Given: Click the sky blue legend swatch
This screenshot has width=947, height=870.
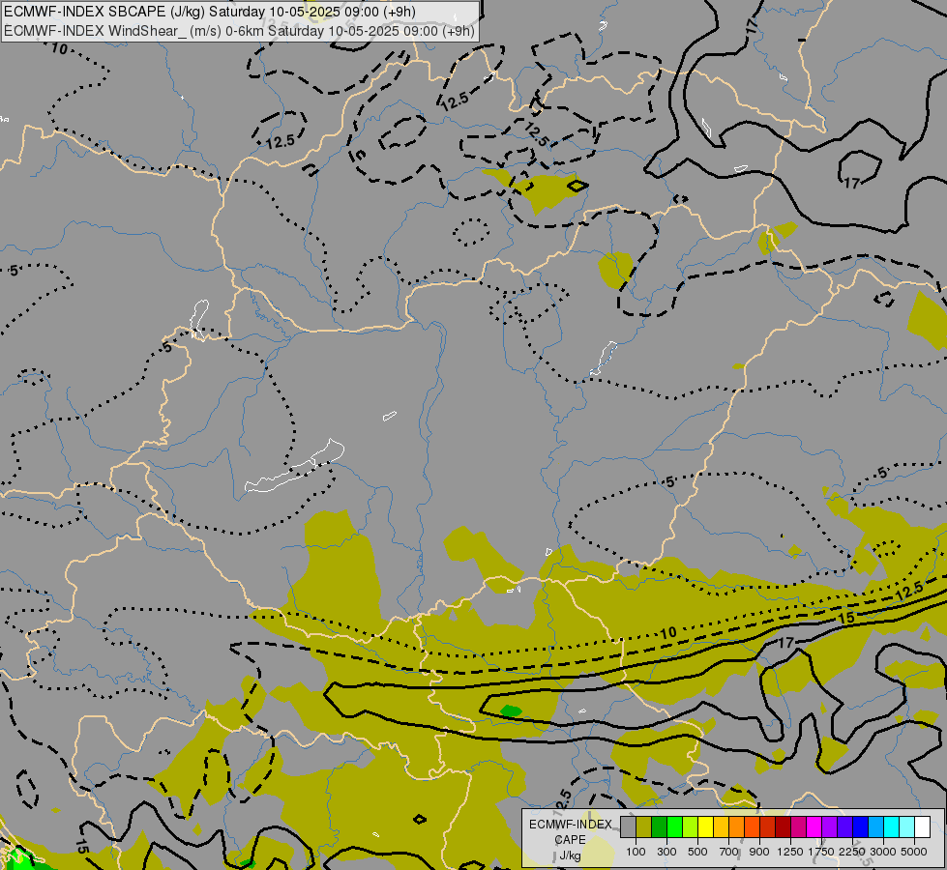Looking at the screenshot, I should point(875,826).
